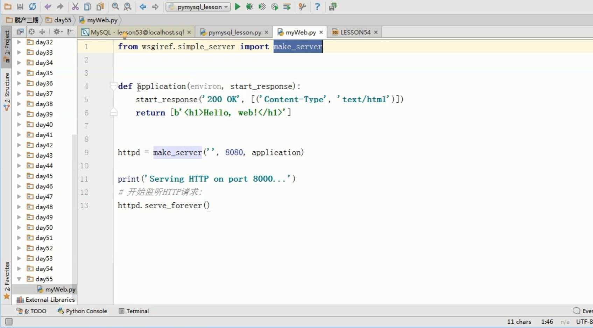The height and width of the screenshot is (328, 593).
Task: Click the Collapse All icon in project panel
Action: click(42, 32)
